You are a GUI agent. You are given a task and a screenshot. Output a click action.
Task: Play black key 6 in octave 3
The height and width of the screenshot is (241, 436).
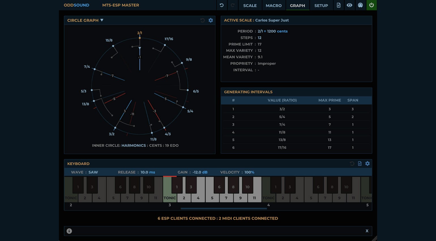(x=219, y=185)
